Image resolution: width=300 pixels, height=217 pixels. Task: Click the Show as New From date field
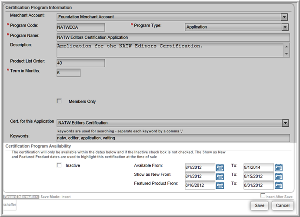coord(200,176)
